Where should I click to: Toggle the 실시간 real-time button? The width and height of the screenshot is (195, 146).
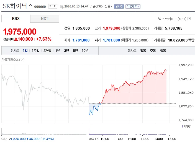(x=119, y=6)
